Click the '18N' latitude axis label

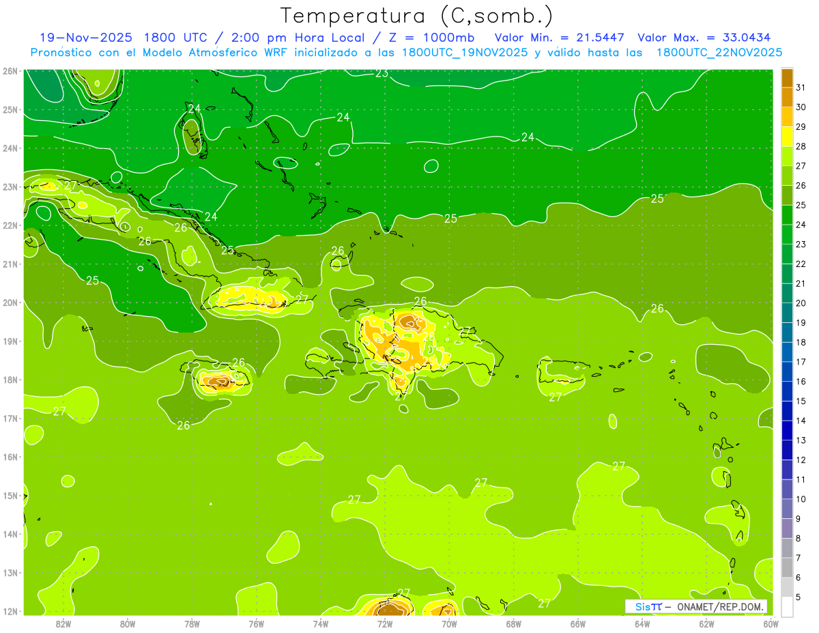click(10, 380)
